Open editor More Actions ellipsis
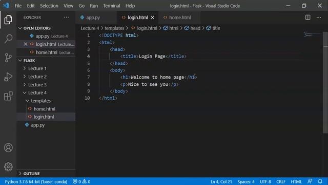The width and height of the screenshot is (328, 185). click(319, 17)
